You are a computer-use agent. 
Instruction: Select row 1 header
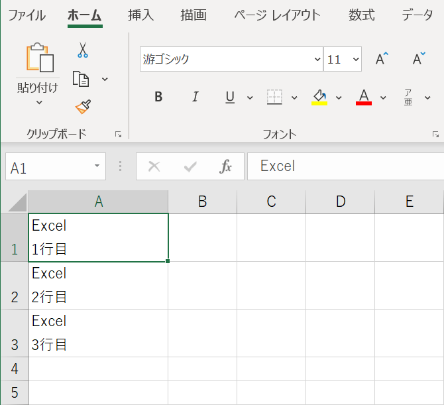tap(15, 237)
